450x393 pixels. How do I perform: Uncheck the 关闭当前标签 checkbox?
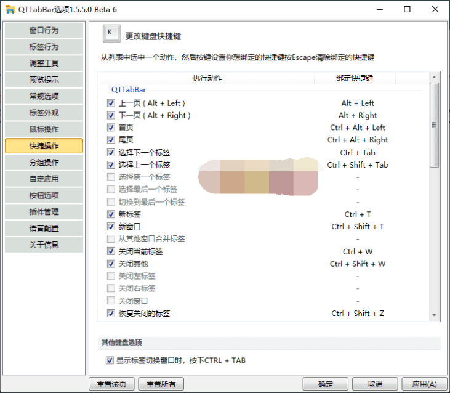coord(111,251)
